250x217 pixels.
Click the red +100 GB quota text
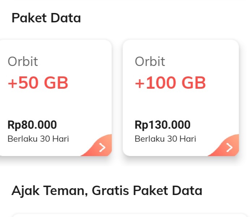click(170, 83)
